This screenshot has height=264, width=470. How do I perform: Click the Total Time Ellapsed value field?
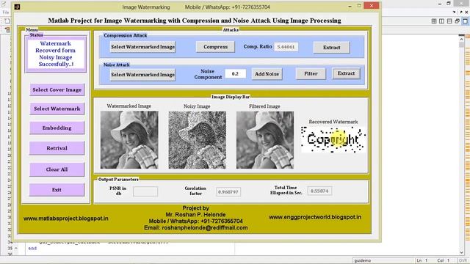pyautogui.click(x=319, y=191)
